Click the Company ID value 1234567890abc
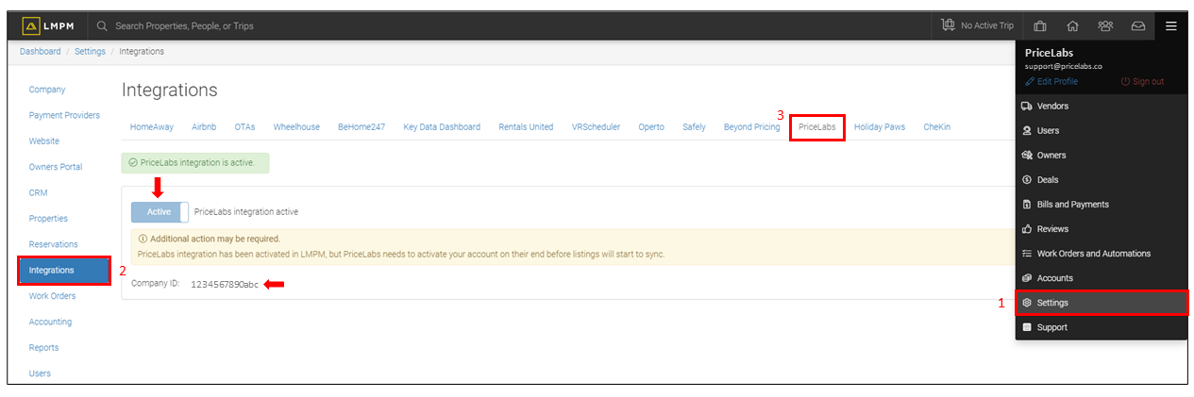 click(225, 284)
